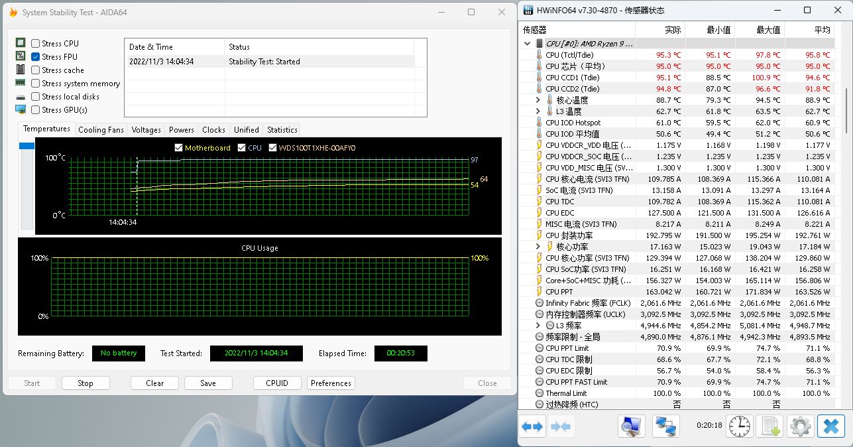Enable the Stress local disks checkbox
853x447 pixels.
tap(36, 96)
